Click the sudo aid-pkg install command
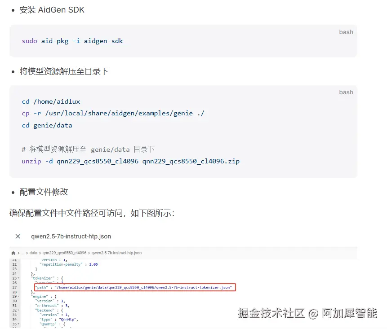Viewport: 387px width, 329px height. (x=72, y=41)
